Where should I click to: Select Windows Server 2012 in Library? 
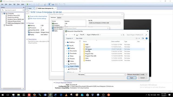pos(14,16)
